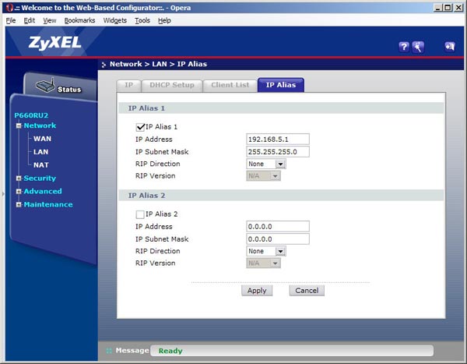This screenshot has height=364, width=467.
Task: Select the IP Alias tab
Action: coord(281,85)
